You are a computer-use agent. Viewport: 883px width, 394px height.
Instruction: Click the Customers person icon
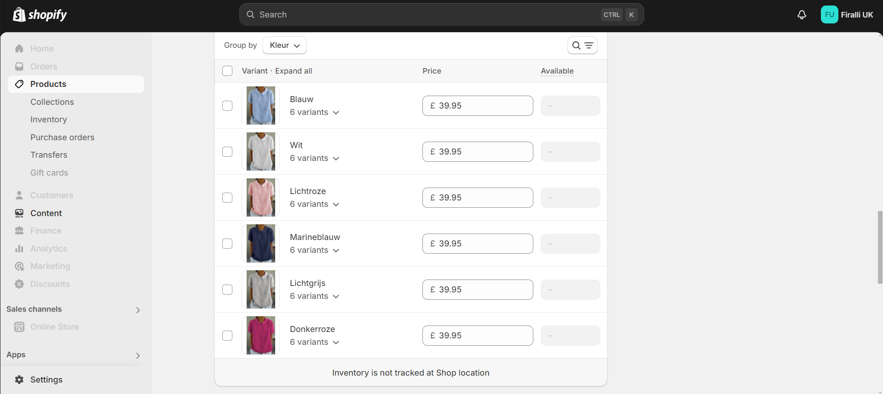click(19, 195)
